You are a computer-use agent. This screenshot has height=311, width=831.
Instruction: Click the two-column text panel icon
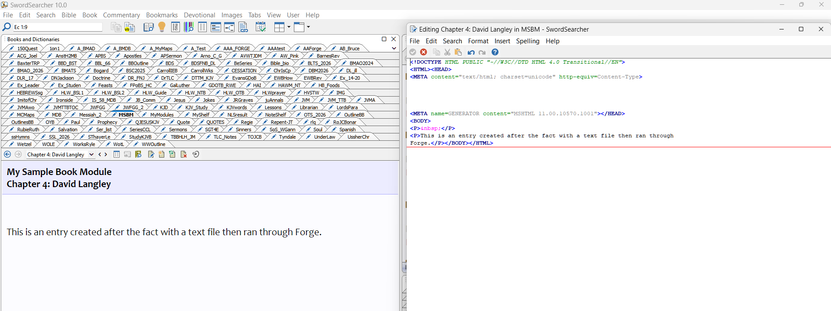(x=202, y=27)
